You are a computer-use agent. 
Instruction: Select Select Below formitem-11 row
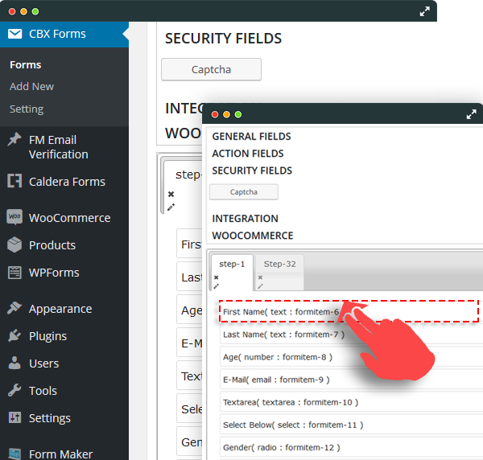tap(351, 425)
